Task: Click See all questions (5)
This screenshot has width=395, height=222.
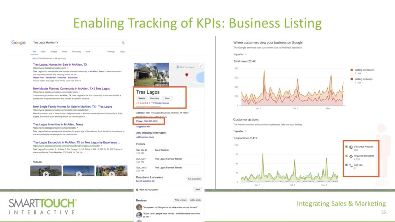Action: 145,181
